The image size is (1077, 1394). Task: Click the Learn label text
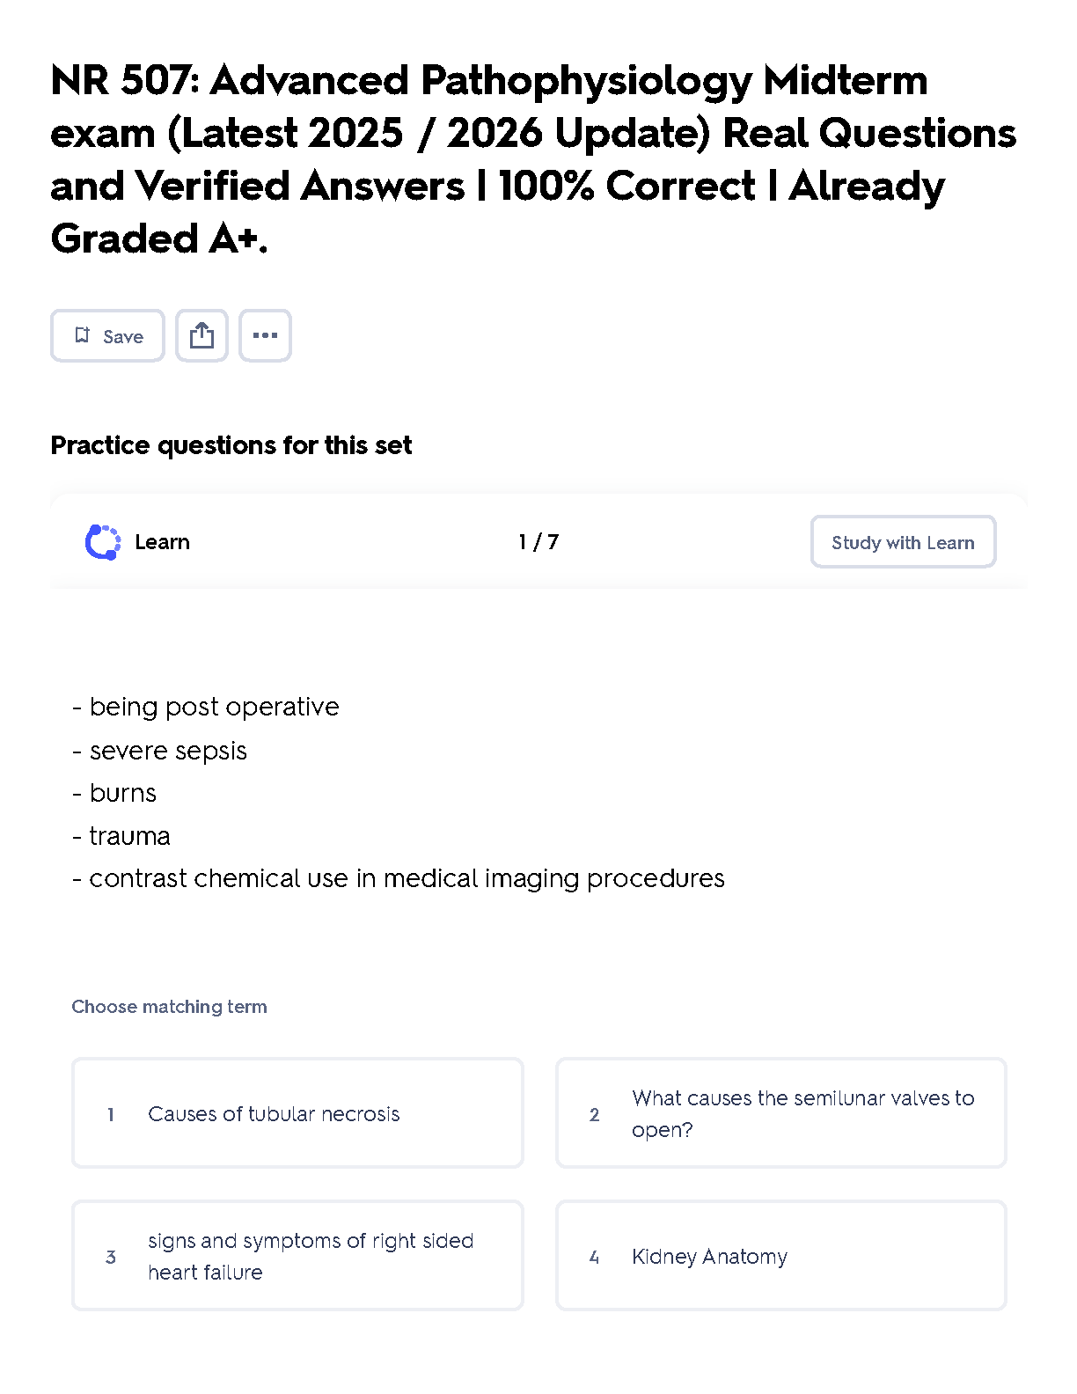coord(162,542)
